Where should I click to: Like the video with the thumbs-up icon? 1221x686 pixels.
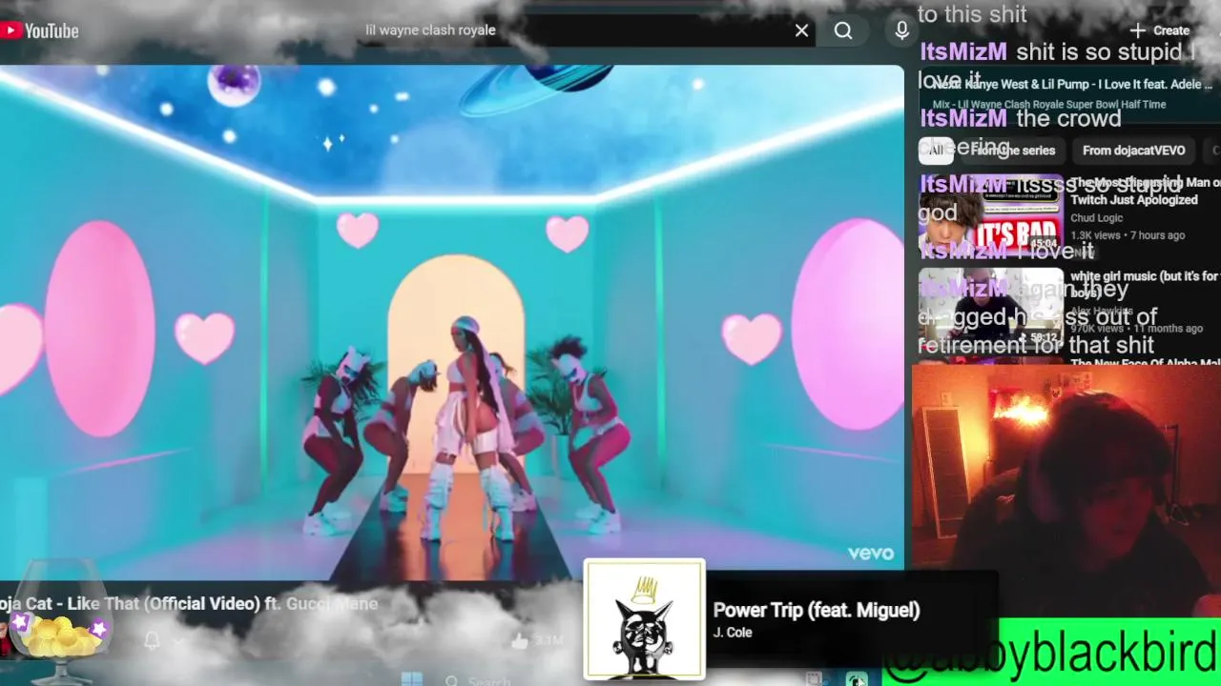(x=520, y=641)
